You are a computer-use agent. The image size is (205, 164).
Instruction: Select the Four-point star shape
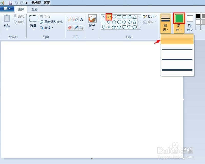[109, 27]
